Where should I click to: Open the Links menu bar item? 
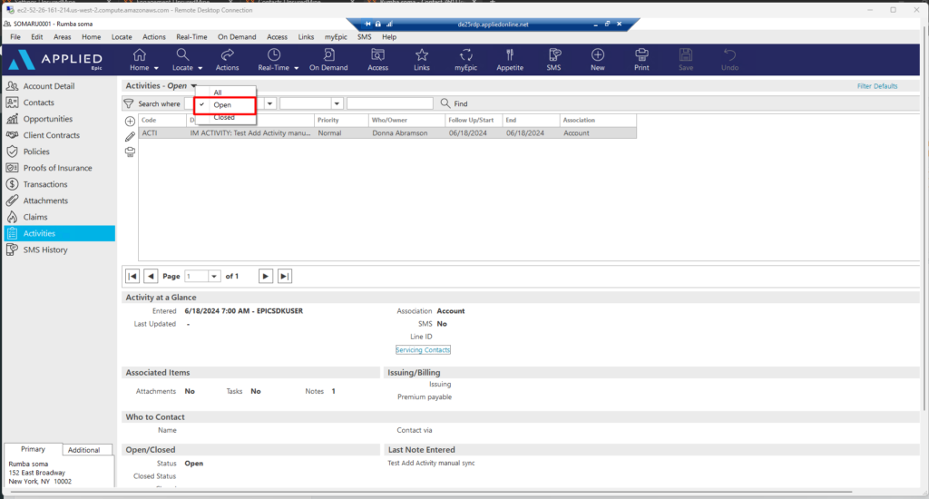point(306,36)
